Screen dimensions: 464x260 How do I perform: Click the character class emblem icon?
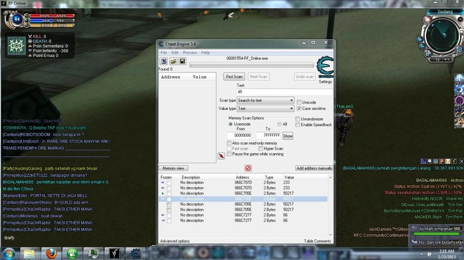(16, 46)
